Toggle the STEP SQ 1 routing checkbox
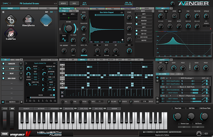The height and width of the screenshot is (137, 213). point(136,30)
